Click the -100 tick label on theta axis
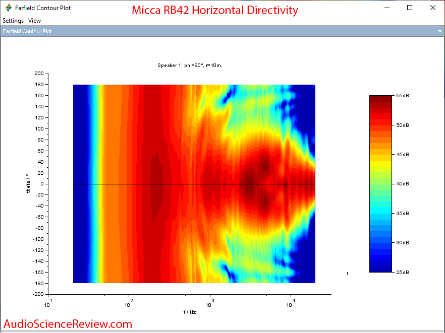Image resolution: width=445 pixels, height=333 pixels. (38, 239)
